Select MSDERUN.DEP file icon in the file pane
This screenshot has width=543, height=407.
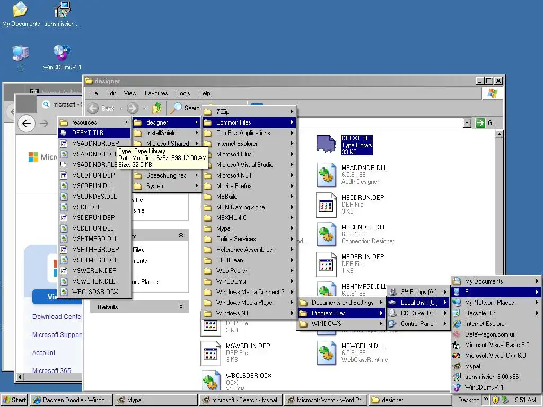point(326,264)
